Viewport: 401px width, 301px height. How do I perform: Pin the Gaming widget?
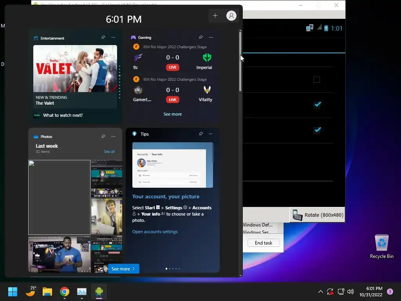click(x=201, y=37)
